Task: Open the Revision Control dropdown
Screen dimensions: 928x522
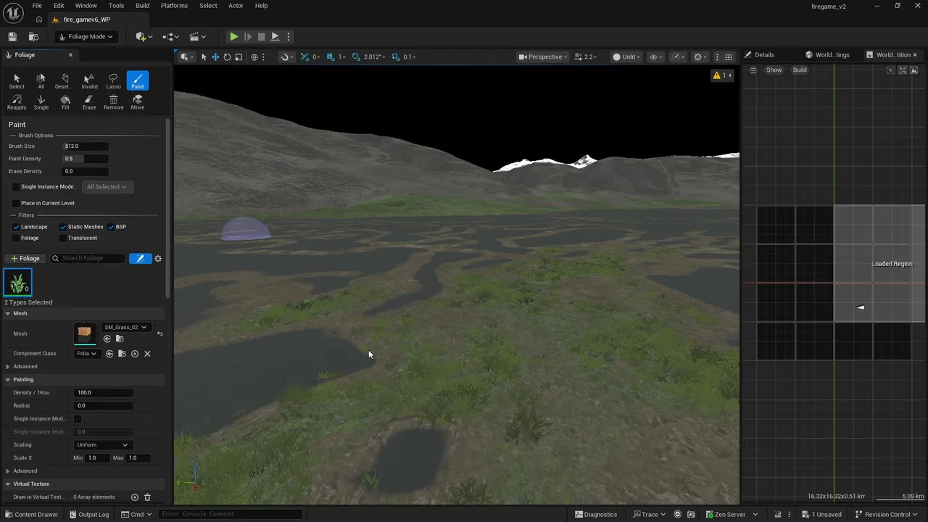Action: [887, 515]
